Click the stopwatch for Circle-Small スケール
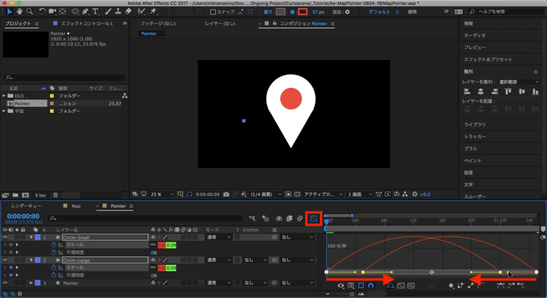The width and height of the screenshot is (547, 298). pyautogui.click(x=53, y=245)
